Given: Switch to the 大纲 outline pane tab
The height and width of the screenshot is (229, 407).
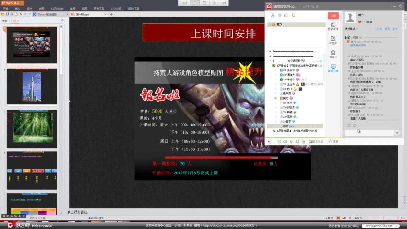Looking at the screenshot, I should (5, 21).
